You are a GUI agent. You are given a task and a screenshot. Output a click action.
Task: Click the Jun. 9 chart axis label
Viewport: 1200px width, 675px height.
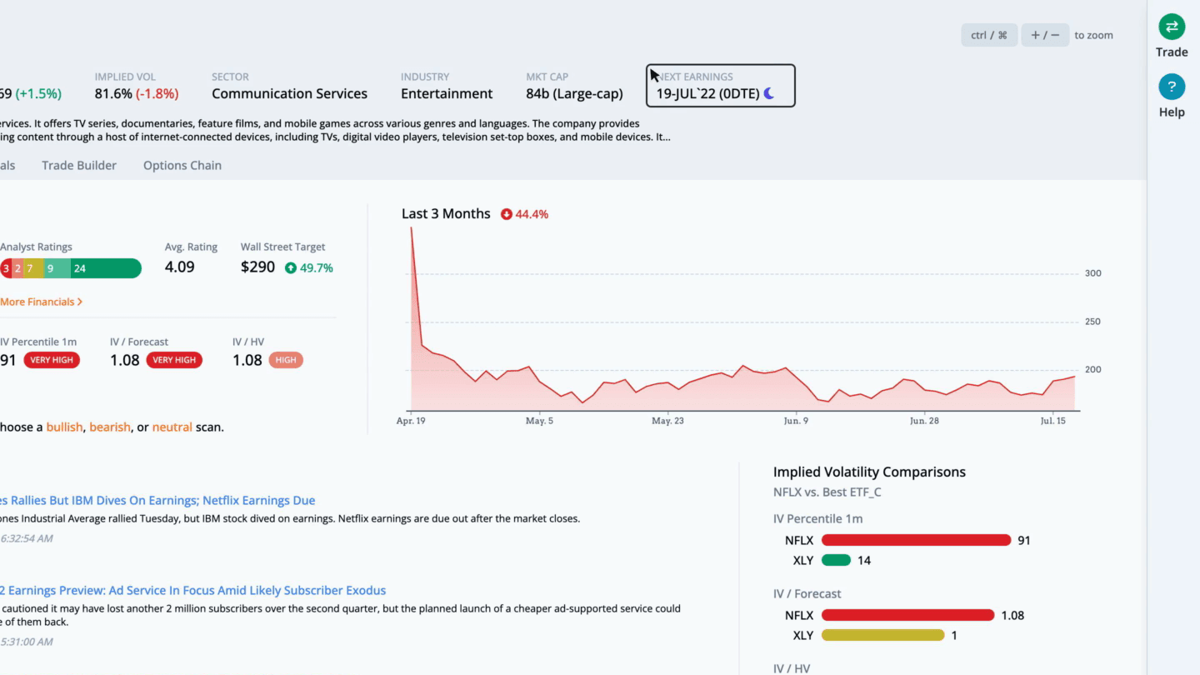point(796,421)
